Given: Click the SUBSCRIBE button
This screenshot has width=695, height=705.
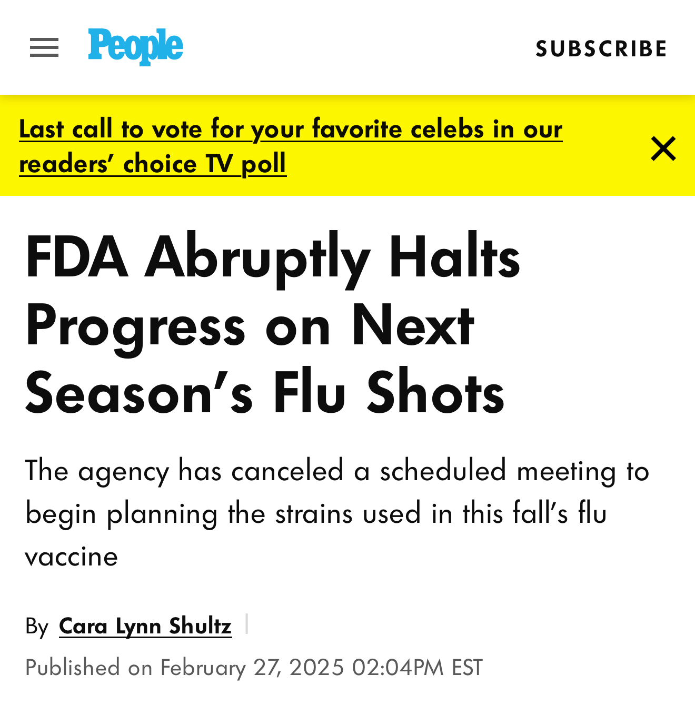Looking at the screenshot, I should [601, 49].
